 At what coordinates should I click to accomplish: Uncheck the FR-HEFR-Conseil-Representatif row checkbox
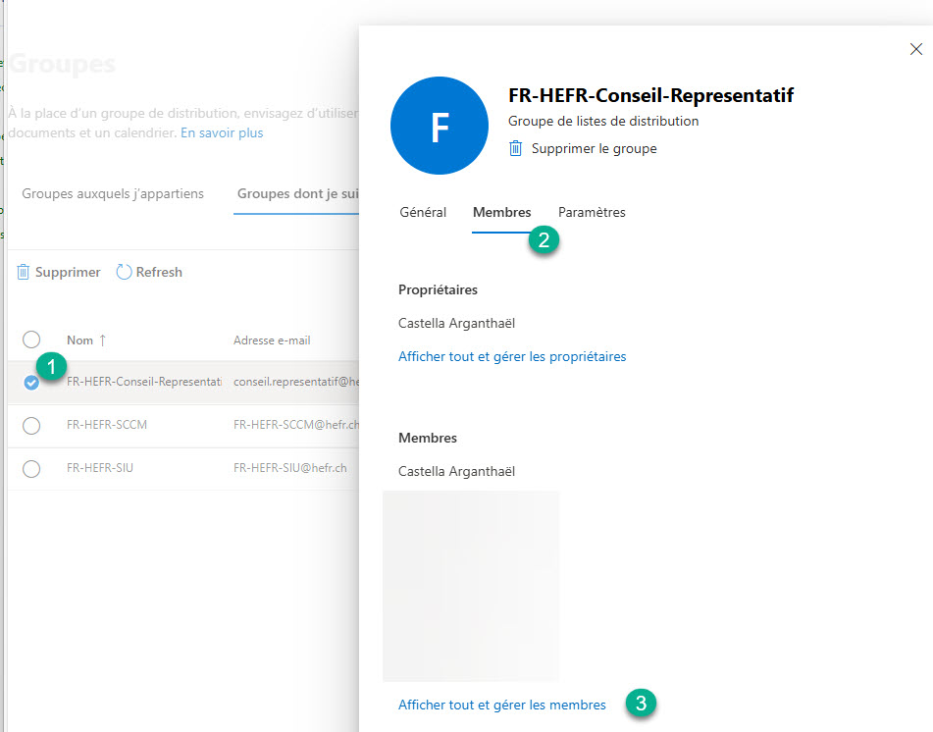pos(31,383)
